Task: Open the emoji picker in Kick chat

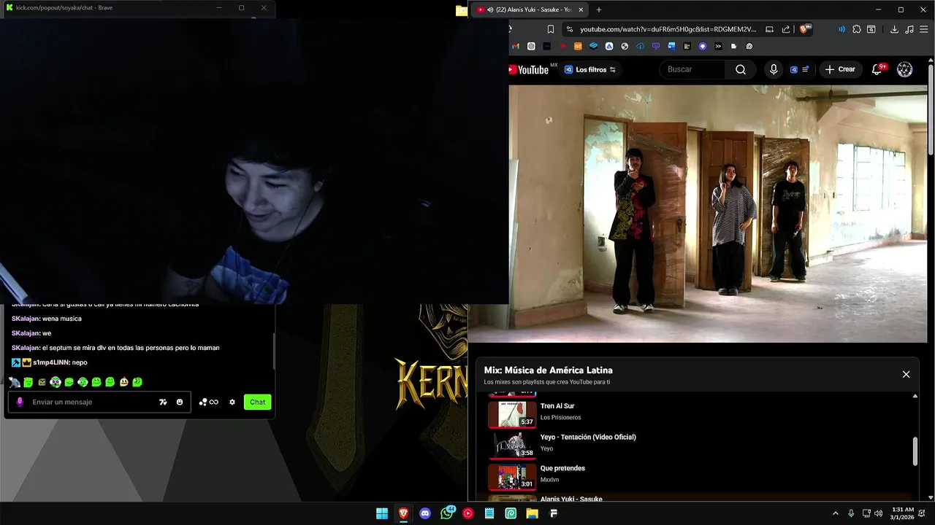Action: pos(180,402)
